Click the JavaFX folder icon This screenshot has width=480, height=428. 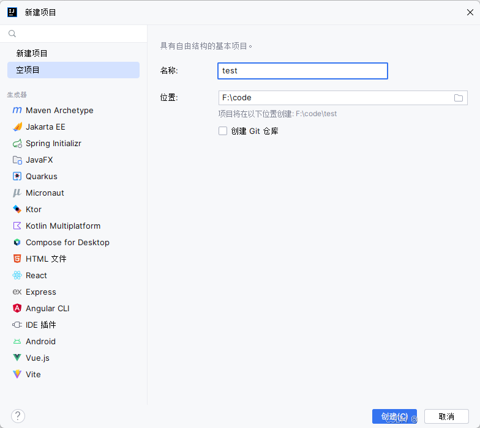pos(17,160)
